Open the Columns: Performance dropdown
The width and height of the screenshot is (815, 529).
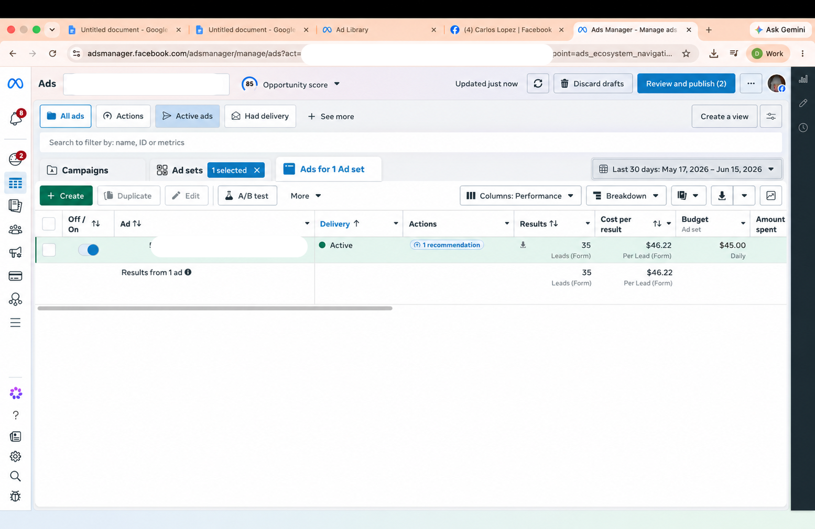(520, 196)
